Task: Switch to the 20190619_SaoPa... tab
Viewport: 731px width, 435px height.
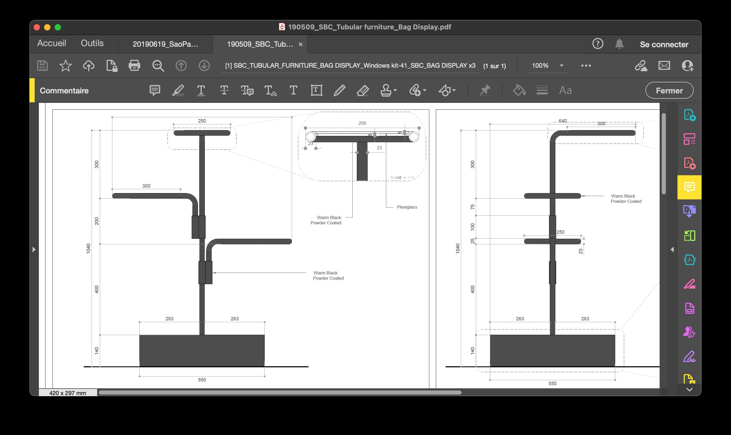Action: (165, 44)
